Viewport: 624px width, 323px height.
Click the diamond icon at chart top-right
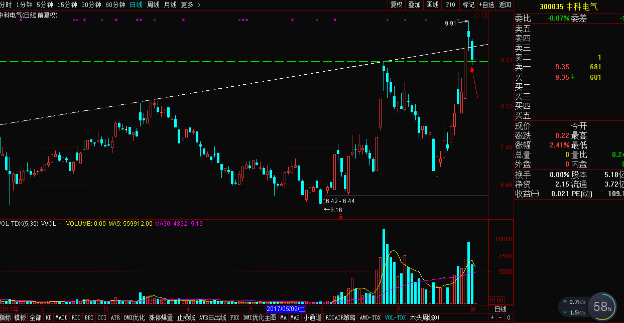tap(477, 16)
